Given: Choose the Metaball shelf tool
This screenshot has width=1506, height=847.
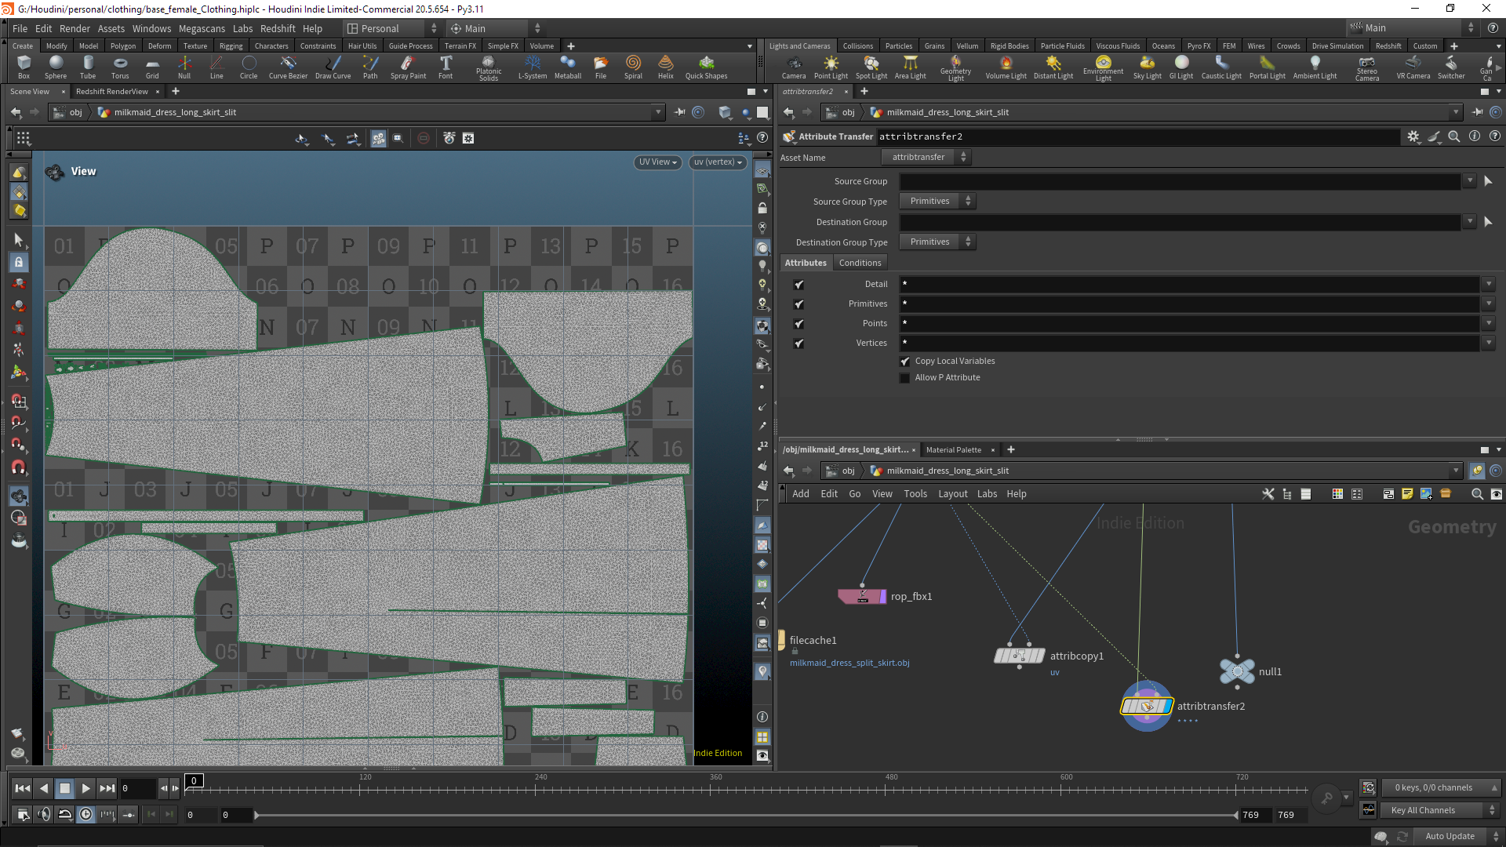Looking at the screenshot, I should point(567,67).
